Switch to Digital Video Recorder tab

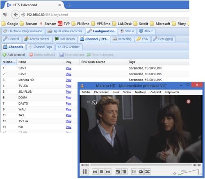(65, 31)
